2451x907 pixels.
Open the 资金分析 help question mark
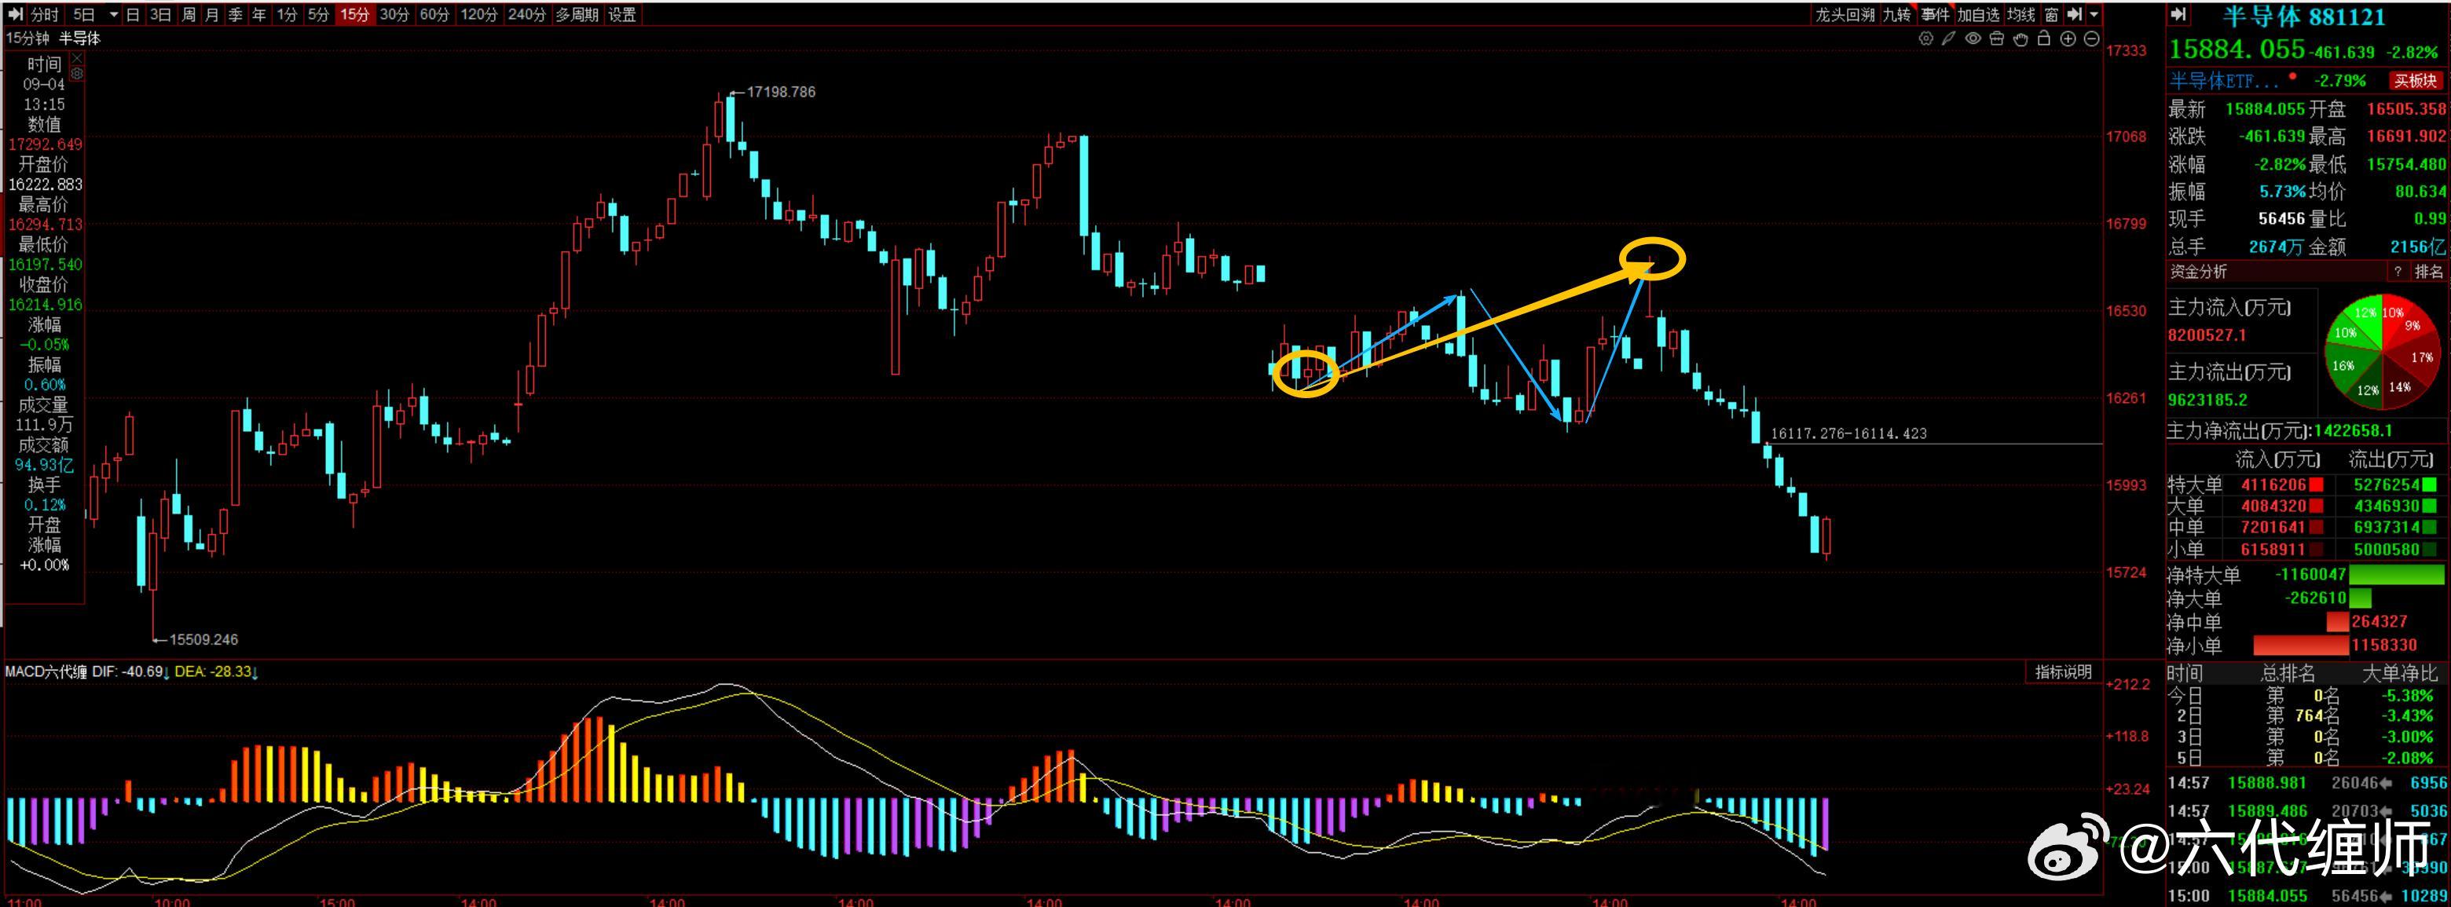click(2397, 272)
